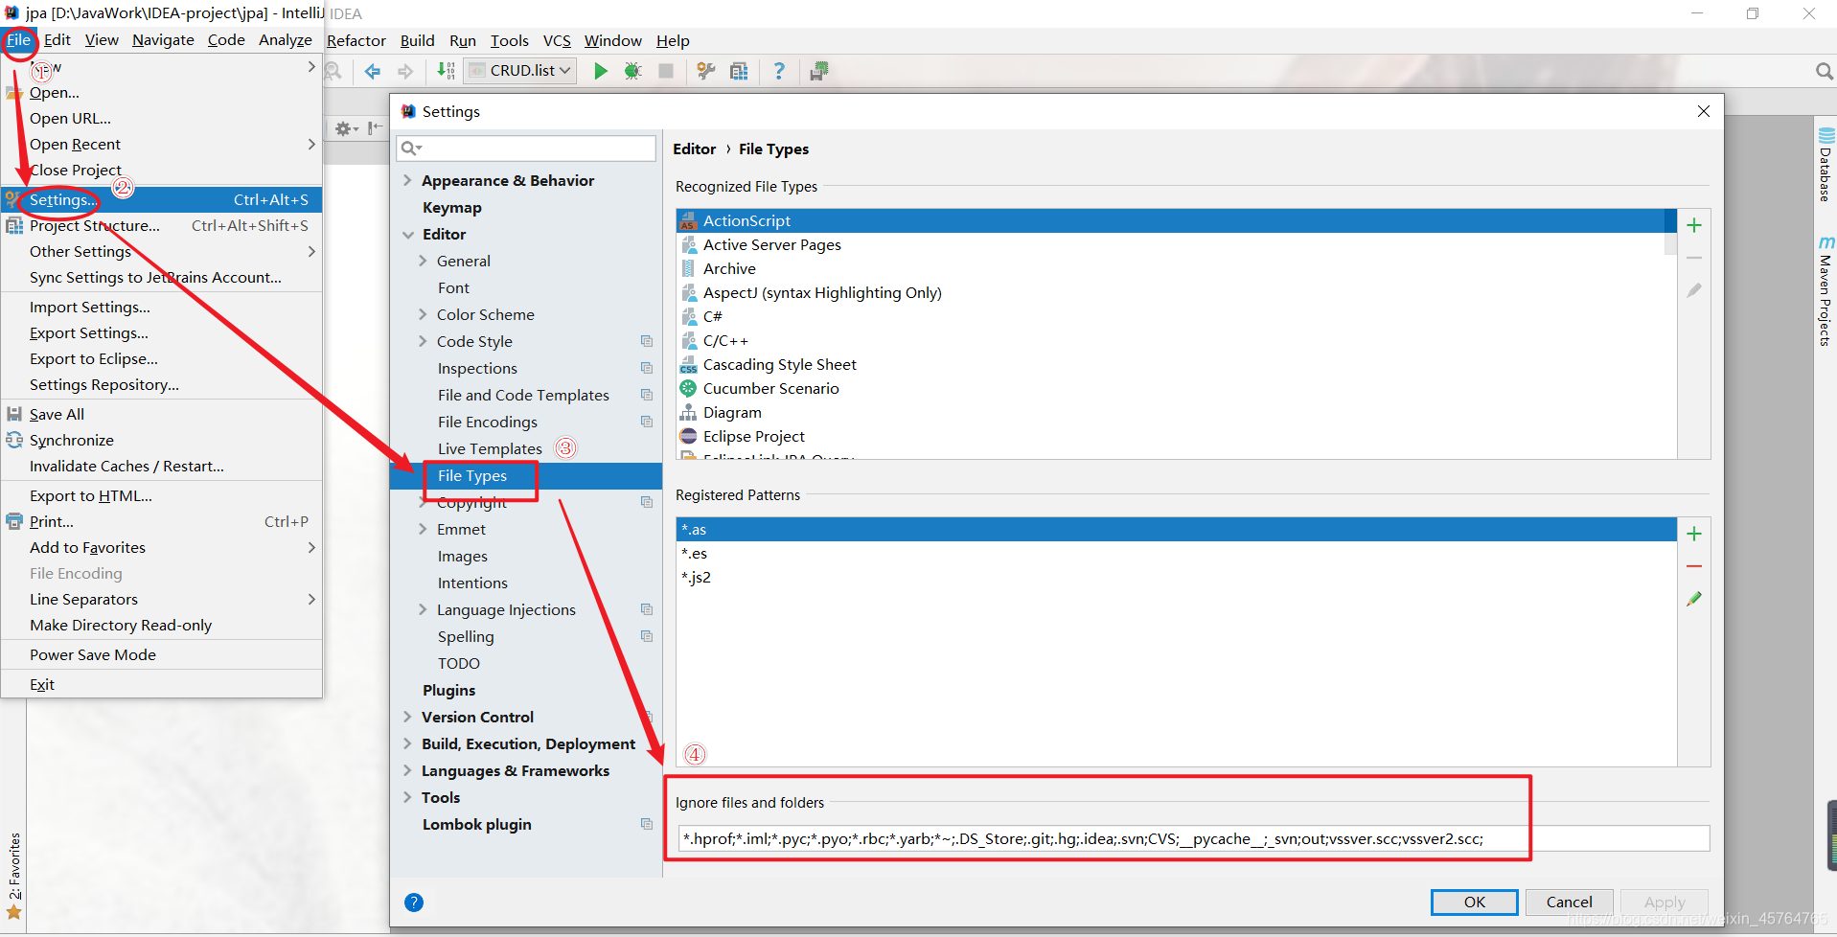Click the toolbar icon right of Help
Viewport: 1837px width, 937px height.
click(819, 71)
